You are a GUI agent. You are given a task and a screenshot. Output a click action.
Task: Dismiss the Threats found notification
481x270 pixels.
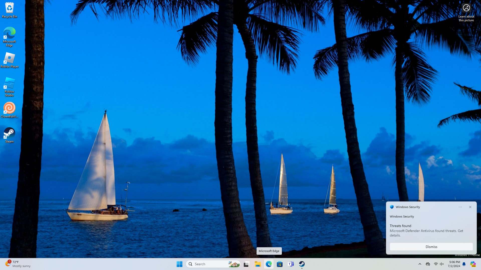431,247
